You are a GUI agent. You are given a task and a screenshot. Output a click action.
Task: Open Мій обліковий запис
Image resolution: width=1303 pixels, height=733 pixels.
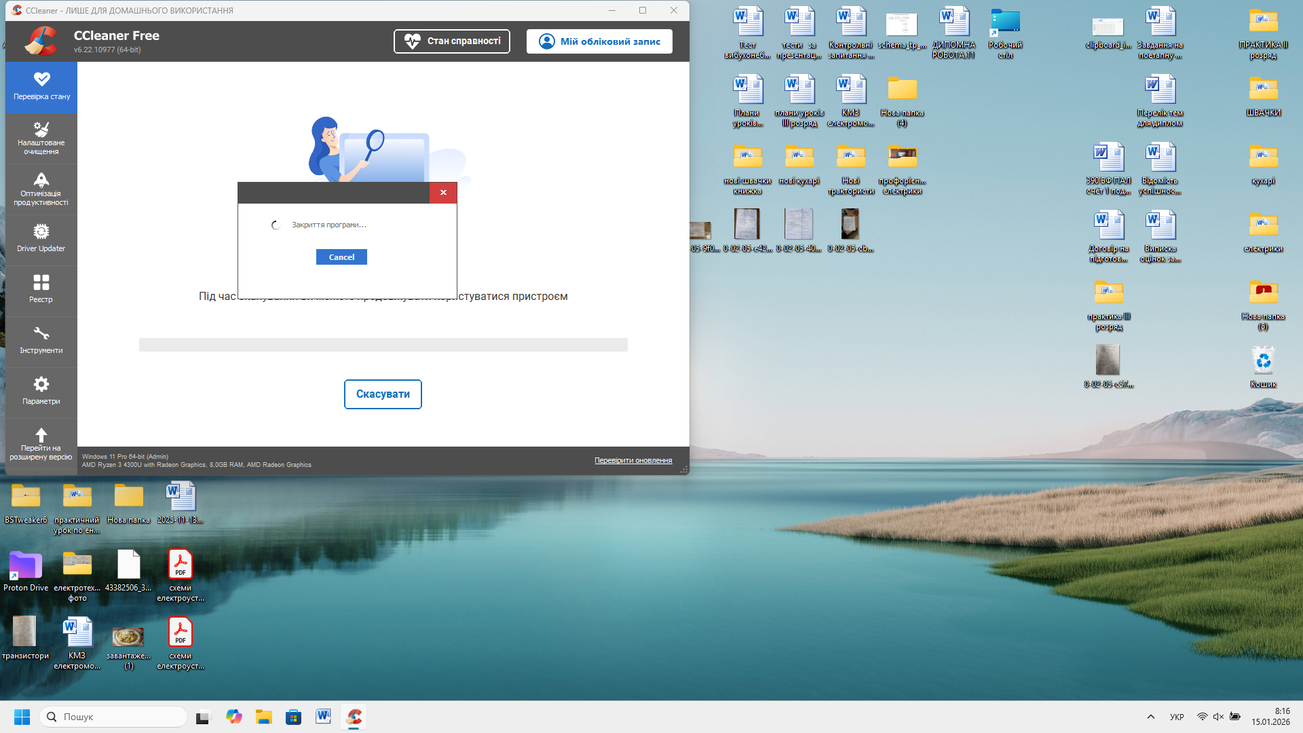click(x=599, y=41)
